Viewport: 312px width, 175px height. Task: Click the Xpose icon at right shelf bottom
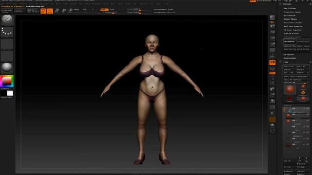tap(273, 131)
